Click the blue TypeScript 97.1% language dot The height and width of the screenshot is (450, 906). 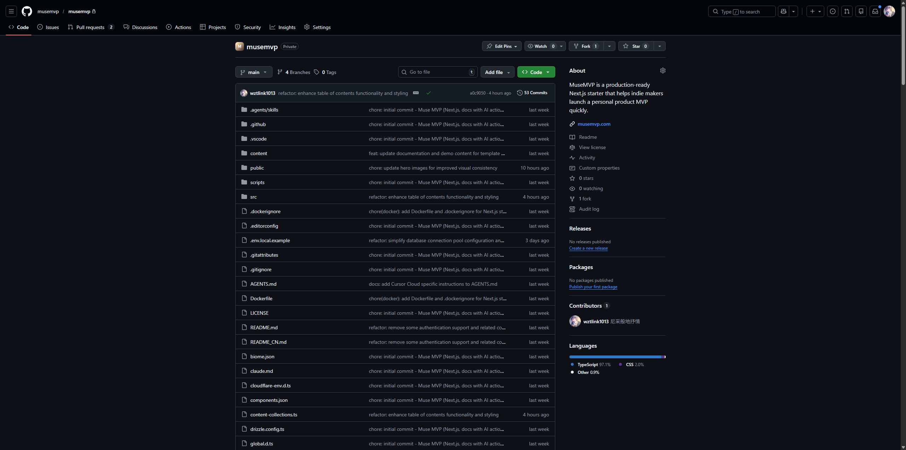(x=572, y=364)
